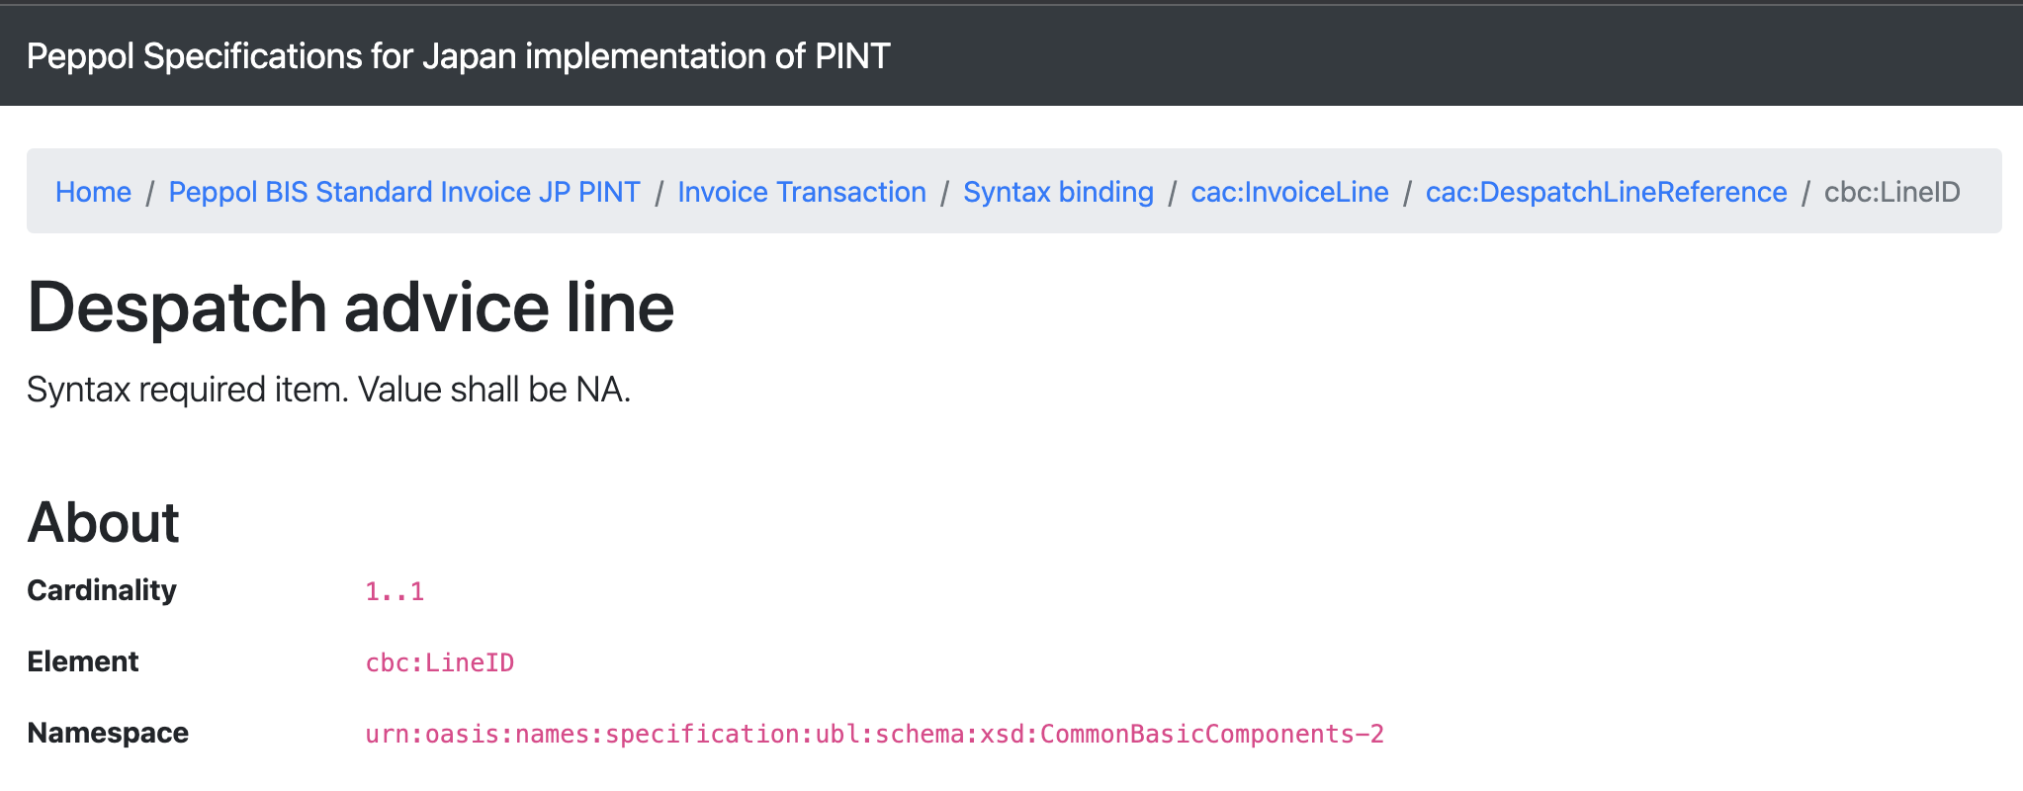Image resolution: width=2023 pixels, height=791 pixels.
Task: Open the Syntax binding breadcrumb link
Action: [x=1058, y=192]
